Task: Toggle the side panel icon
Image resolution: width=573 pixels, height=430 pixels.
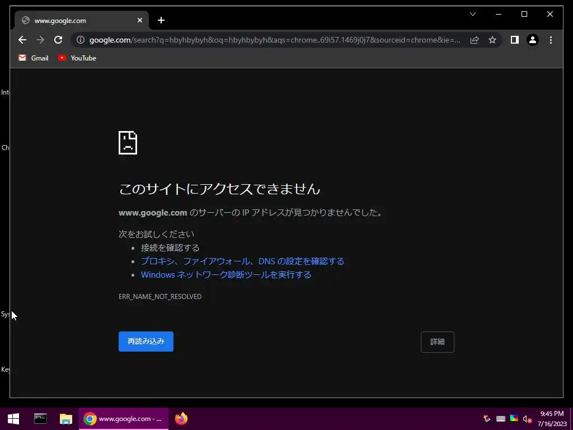Action: coord(515,40)
